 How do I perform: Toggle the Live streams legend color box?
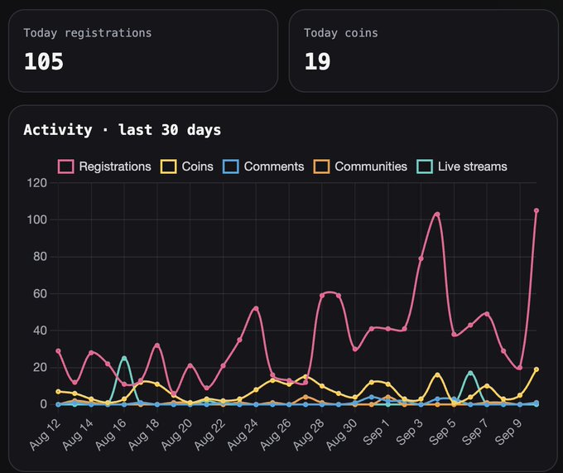[x=425, y=167]
